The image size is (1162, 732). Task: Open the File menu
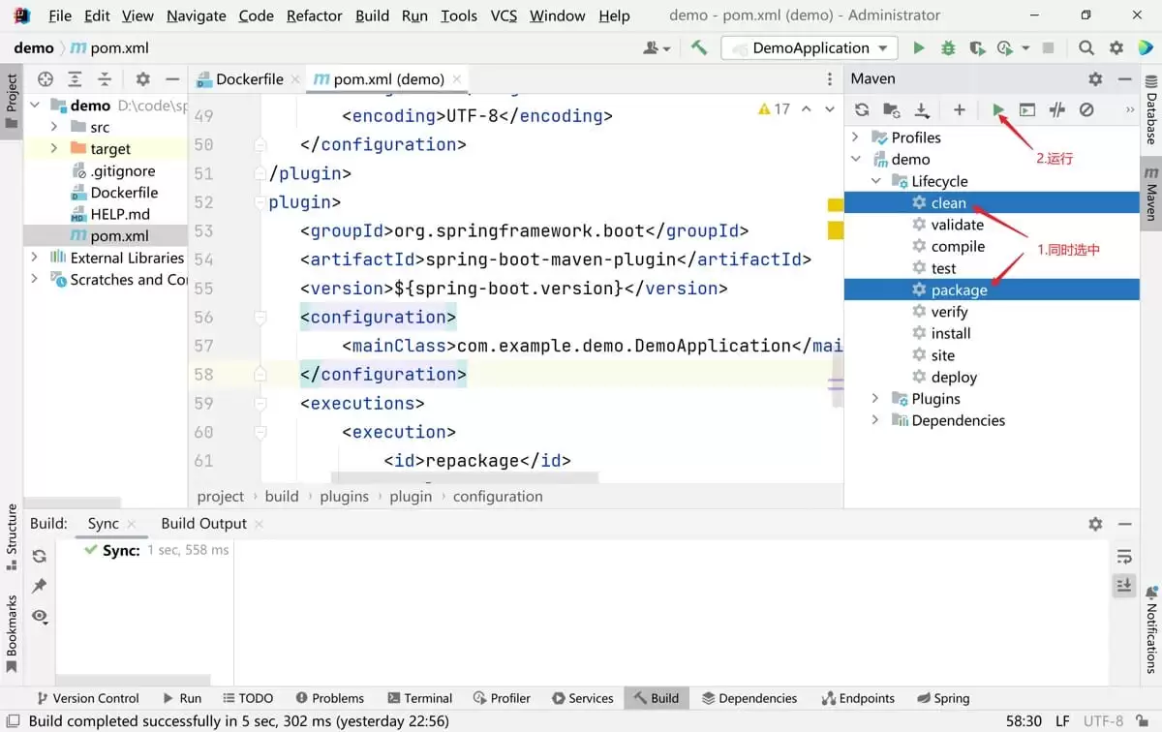[x=60, y=15]
